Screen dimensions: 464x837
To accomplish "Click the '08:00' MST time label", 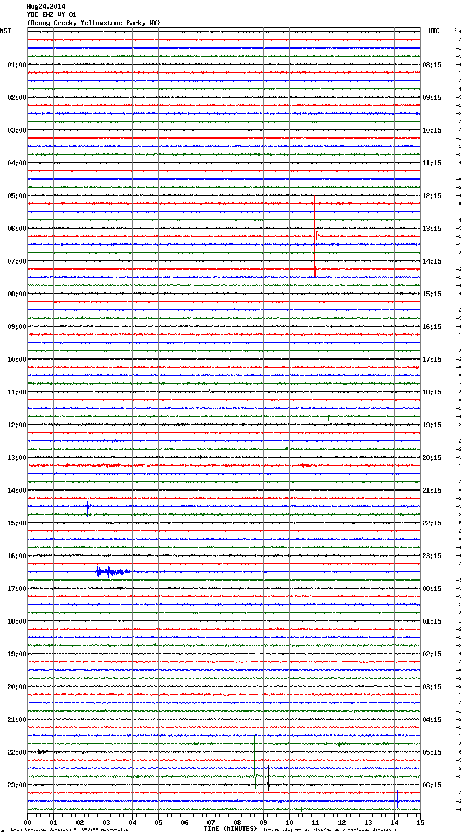I will point(16,294).
